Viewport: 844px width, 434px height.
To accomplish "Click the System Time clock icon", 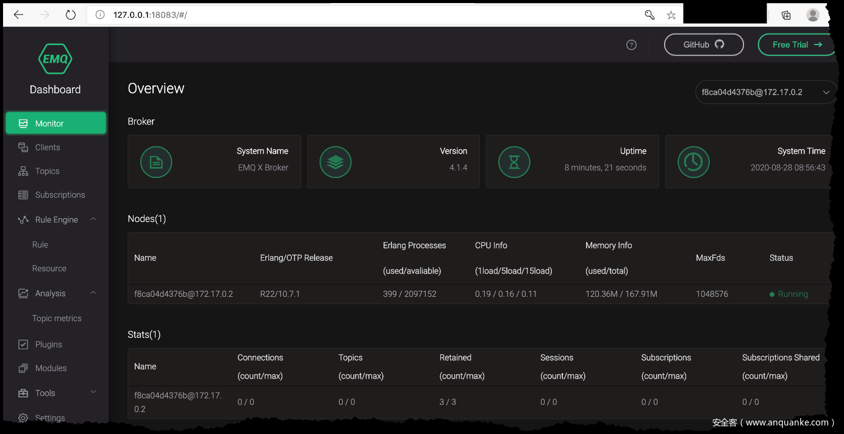I will (693, 162).
